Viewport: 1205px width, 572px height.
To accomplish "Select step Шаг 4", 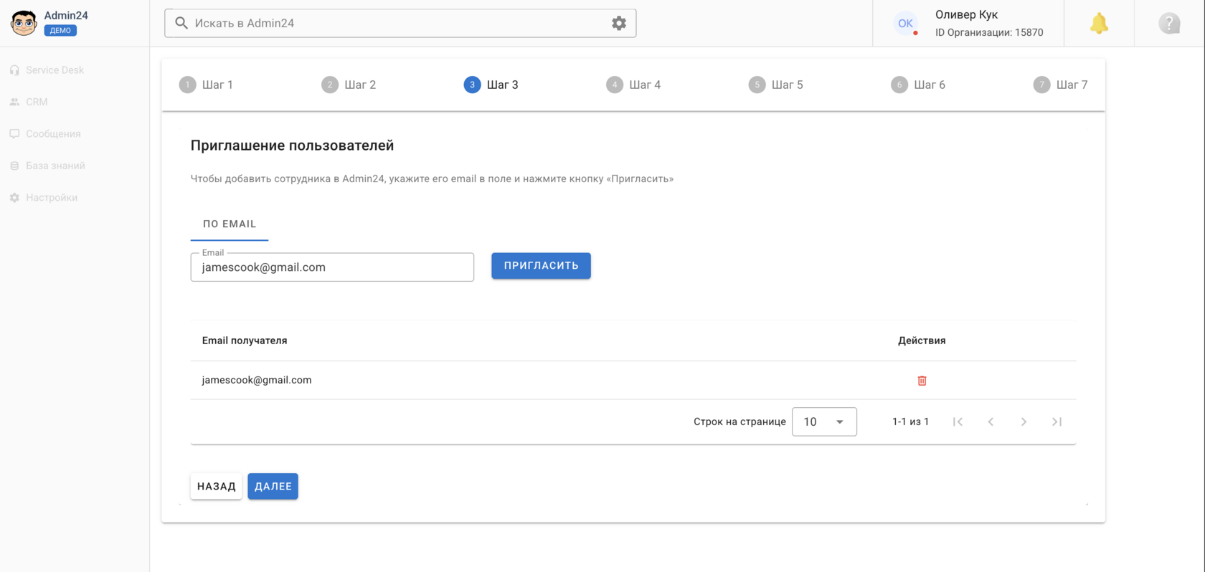I will coord(633,85).
